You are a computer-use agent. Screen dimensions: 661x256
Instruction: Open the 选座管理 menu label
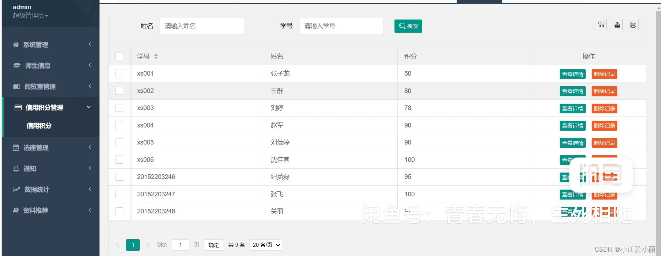pyautogui.click(x=36, y=148)
